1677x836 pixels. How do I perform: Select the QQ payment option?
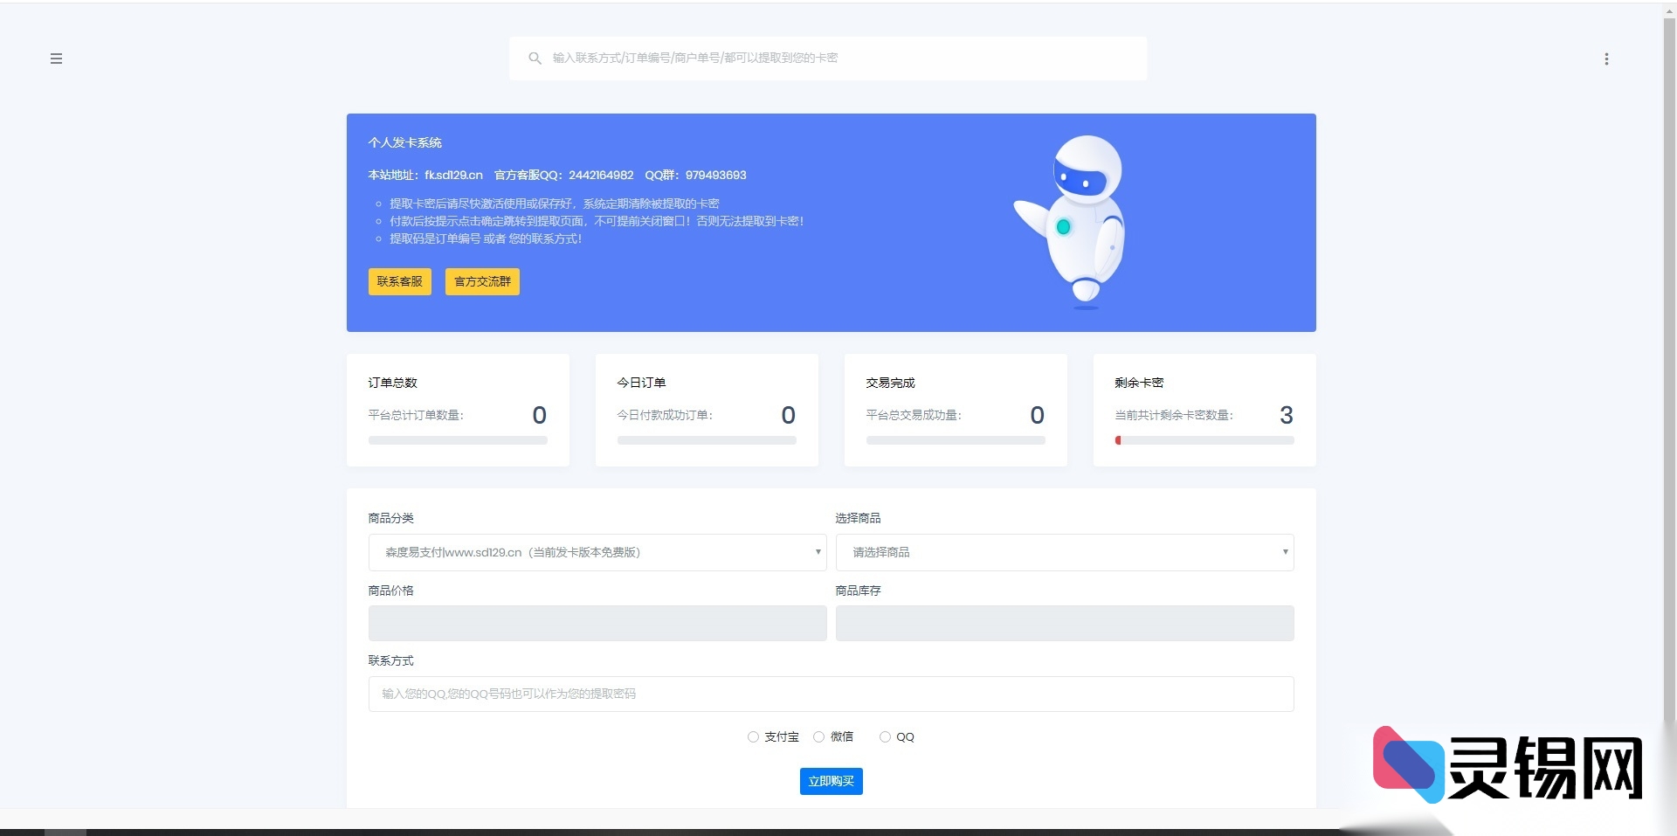884,736
